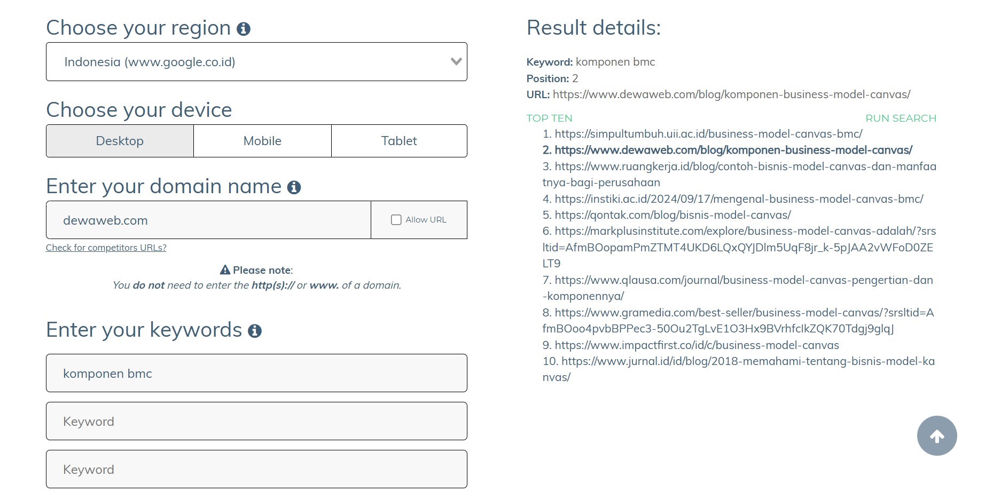
Task: Click the scroll-to-top arrow button
Action: point(936,436)
